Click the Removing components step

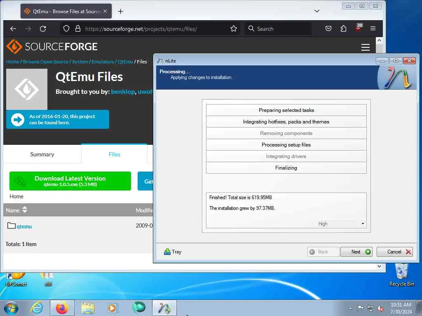tap(286, 133)
